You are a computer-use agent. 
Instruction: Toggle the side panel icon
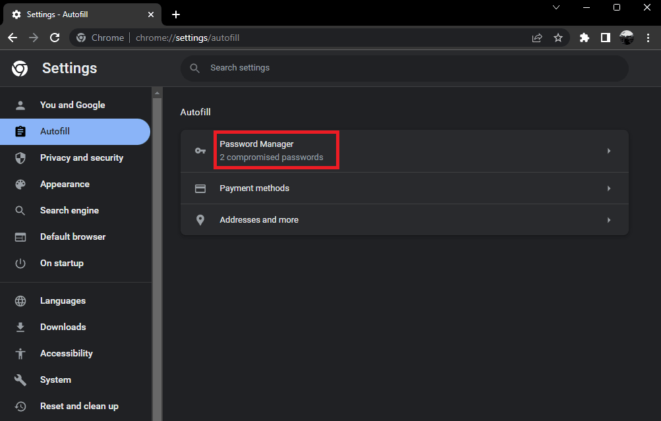coord(606,38)
